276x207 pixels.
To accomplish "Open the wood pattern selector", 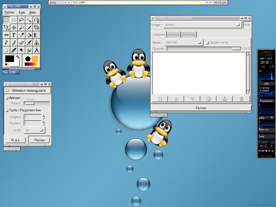I will (x=35, y=59).
